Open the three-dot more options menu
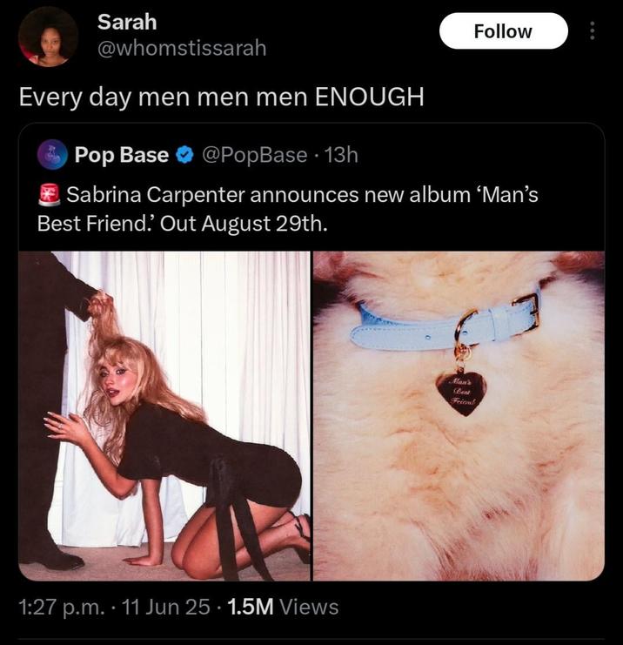Image resolution: width=623 pixels, height=645 pixels. coord(593,30)
